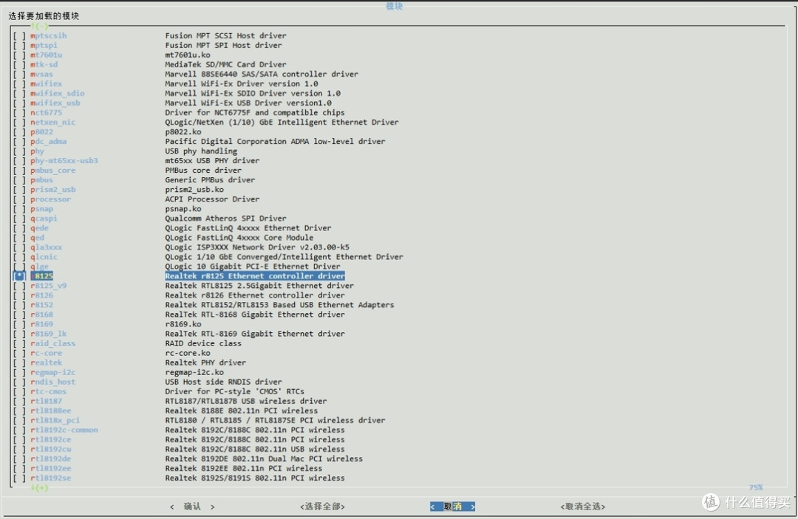Enable the processor module checkbox
Screen dimensions: 798x519
point(19,199)
